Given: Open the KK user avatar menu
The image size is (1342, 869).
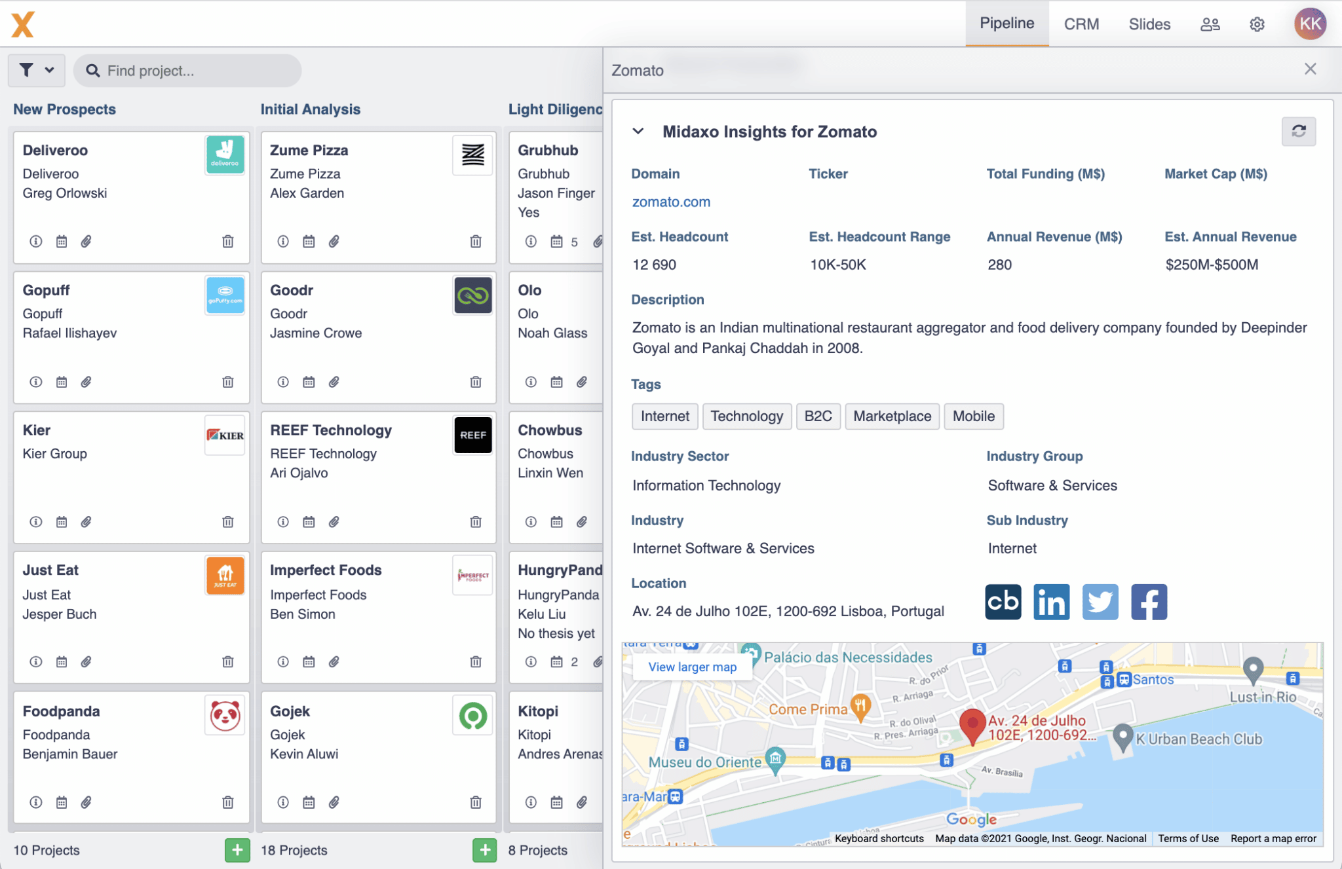Looking at the screenshot, I should coord(1310,24).
